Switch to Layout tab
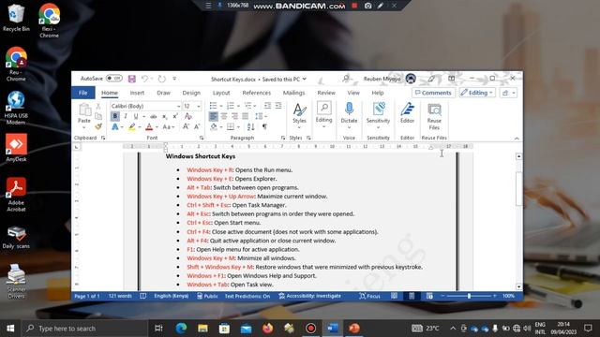 click(x=221, y=93)
